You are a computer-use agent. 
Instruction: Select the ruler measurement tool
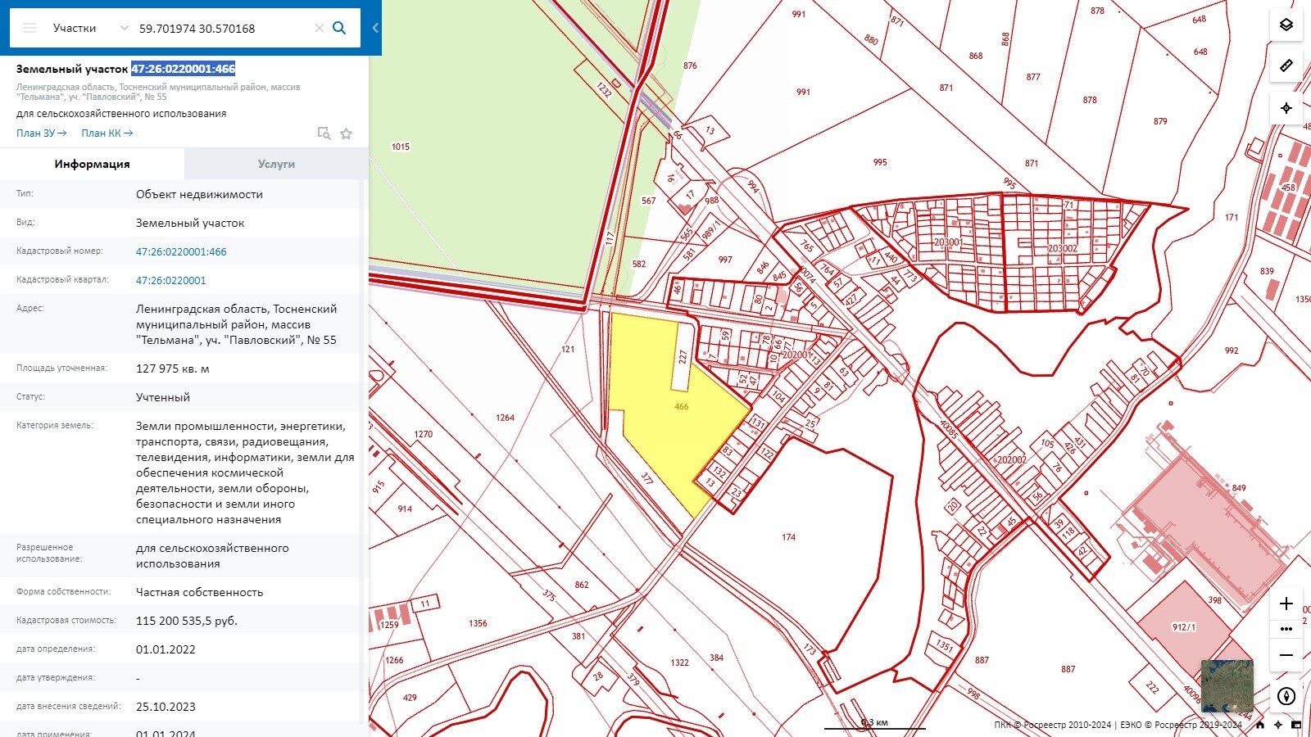point(1286,66)
